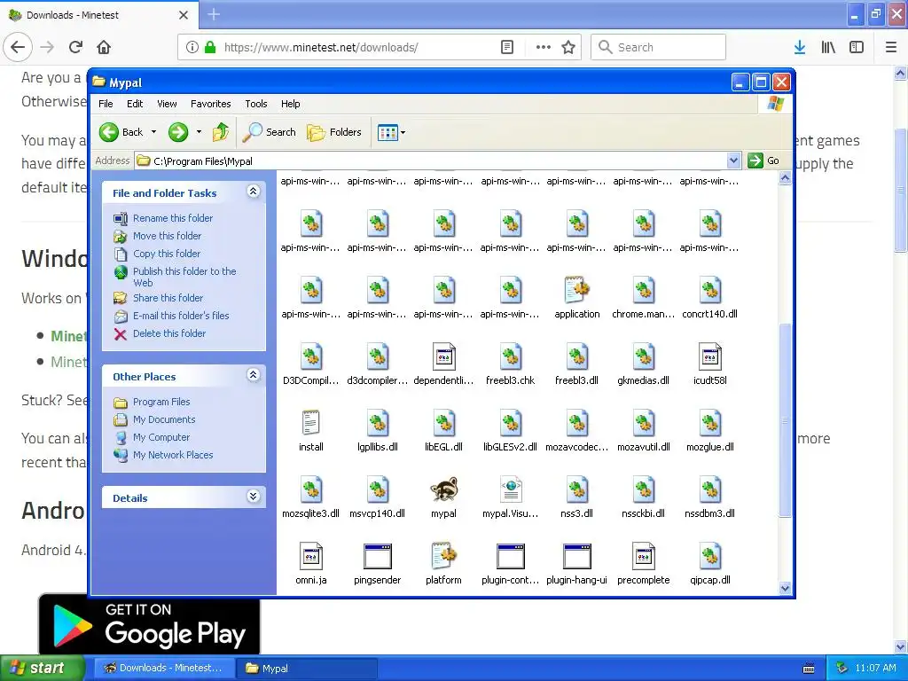Select the nss3.dll file icon
908x681 pixels.
point(576,489)
